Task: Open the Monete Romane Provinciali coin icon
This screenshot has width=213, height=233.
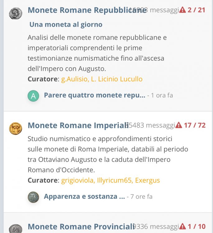Action: (x=16, y=229)
